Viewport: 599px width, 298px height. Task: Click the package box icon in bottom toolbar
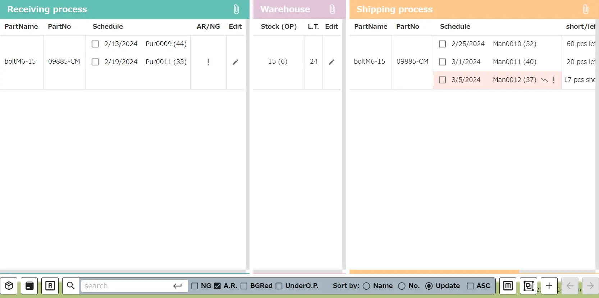click(9, 286)
